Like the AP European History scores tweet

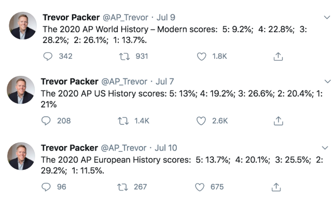(x=200, y=187)
